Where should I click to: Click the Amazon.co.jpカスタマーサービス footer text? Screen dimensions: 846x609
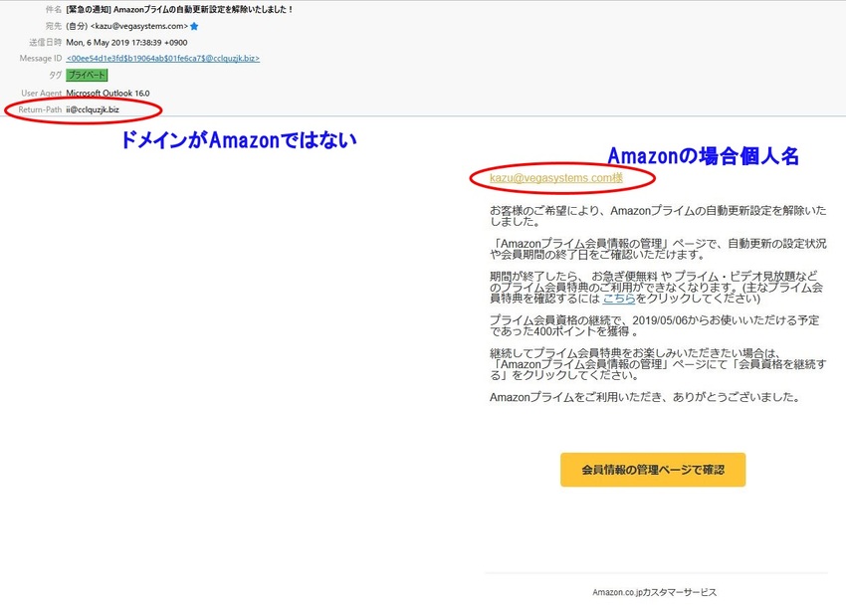pyautogui.click(x=655, y=592)
